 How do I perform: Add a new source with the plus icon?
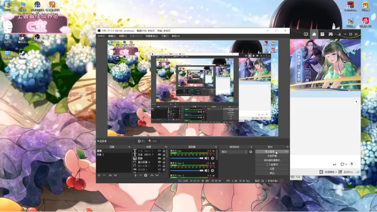tap(135, 175)
